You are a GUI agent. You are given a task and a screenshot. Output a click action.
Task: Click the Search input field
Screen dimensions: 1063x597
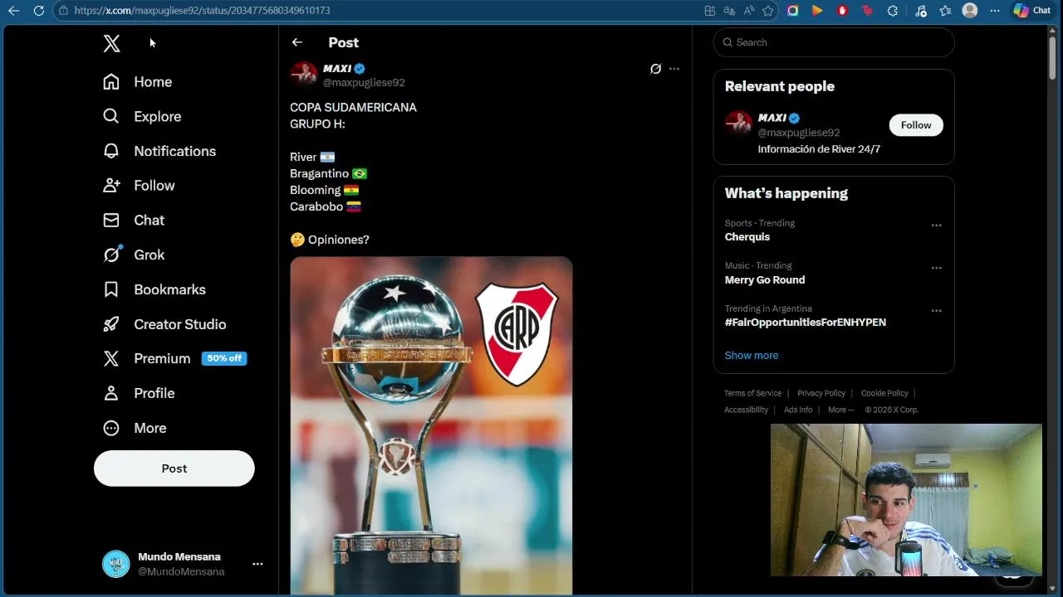coord(834,42)
